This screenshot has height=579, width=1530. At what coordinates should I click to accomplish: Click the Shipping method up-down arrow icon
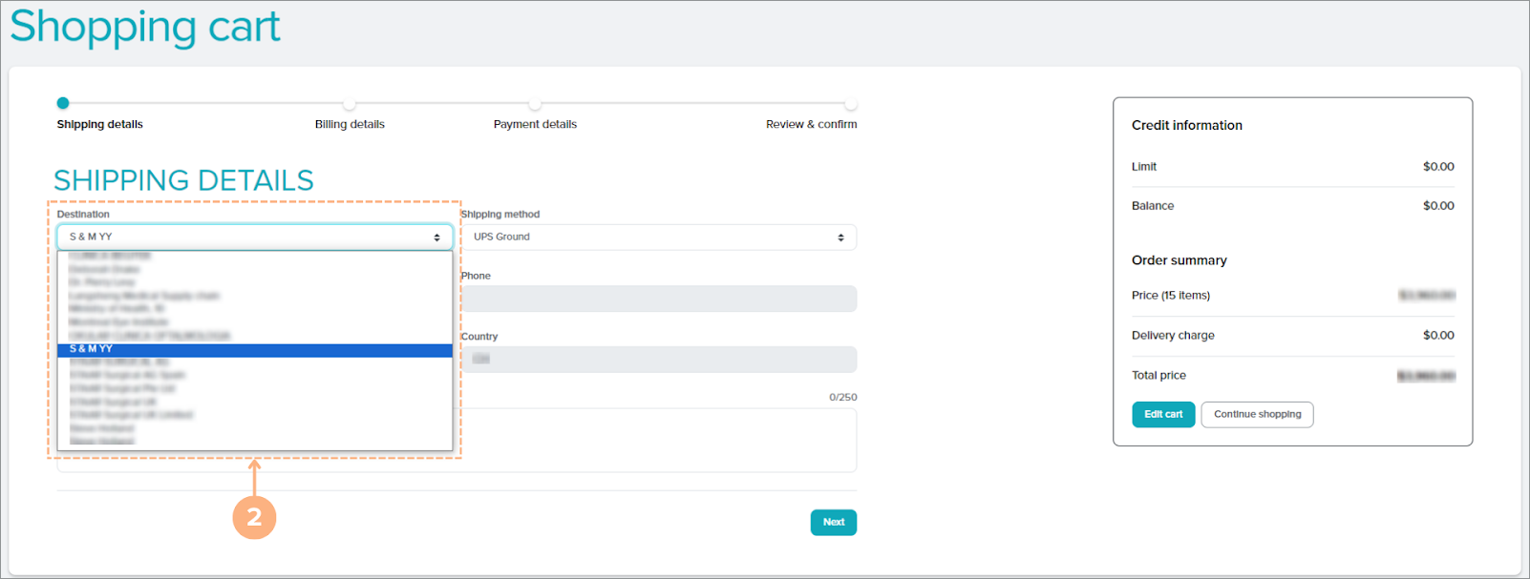(840, 238)
